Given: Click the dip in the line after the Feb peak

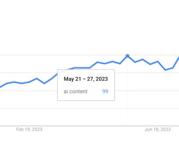Looking at the screenshot, I should pos(44,83).
